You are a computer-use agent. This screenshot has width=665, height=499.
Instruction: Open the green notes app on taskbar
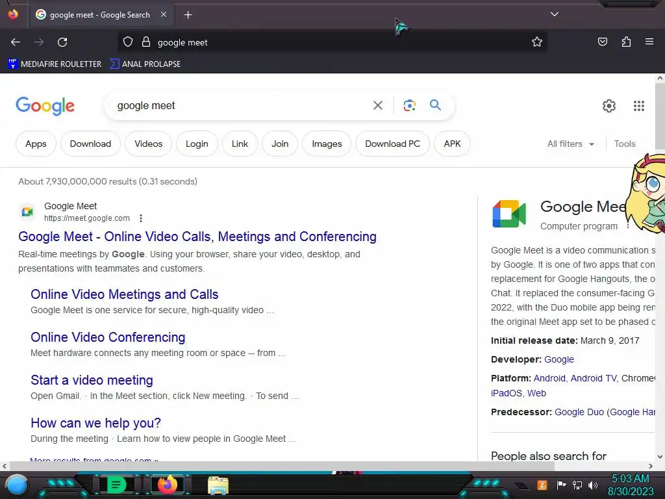[x=116, y=485]
